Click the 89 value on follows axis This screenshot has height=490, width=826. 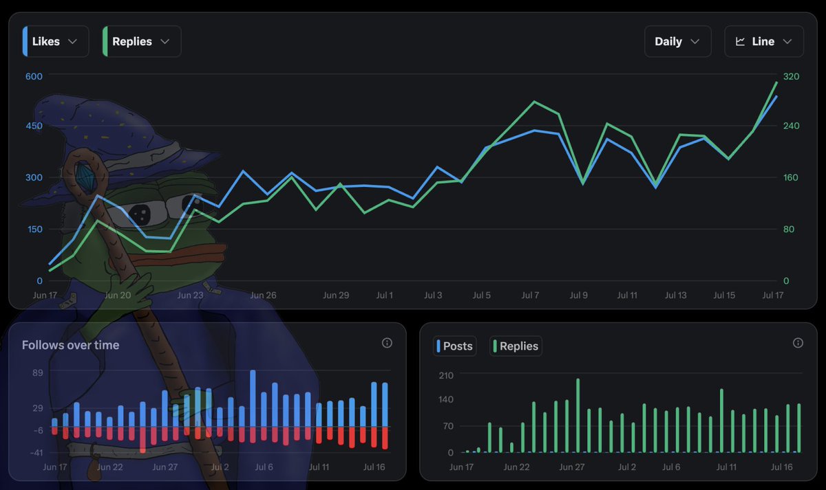[x=38, y=373]
